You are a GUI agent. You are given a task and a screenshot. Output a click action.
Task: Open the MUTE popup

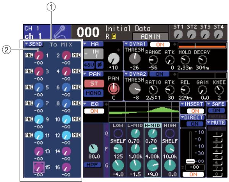[216, 123]
